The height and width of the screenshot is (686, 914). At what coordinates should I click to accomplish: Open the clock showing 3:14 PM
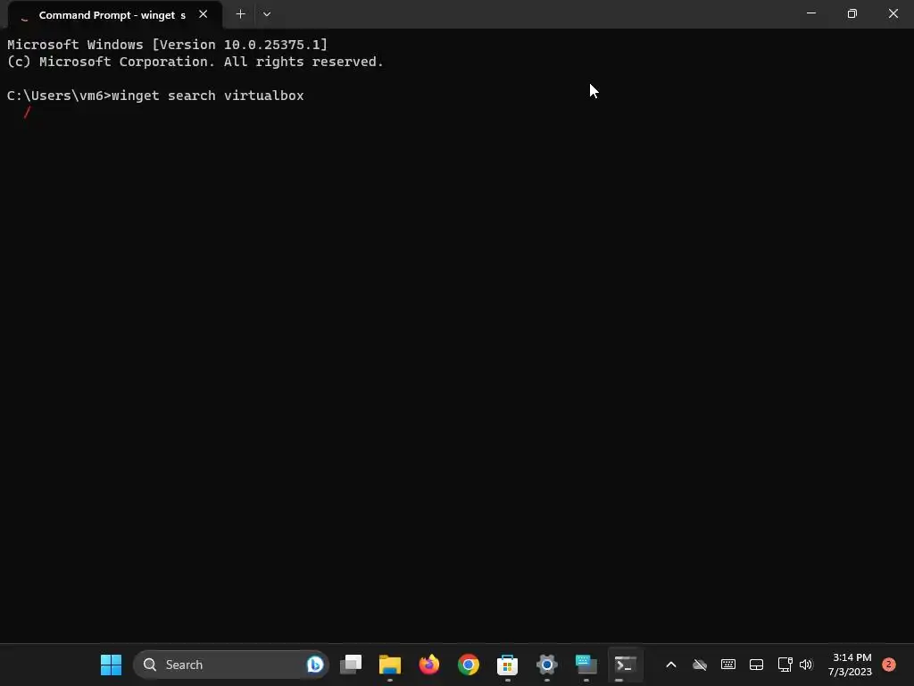pyautogui.click(x=850, y=665)
